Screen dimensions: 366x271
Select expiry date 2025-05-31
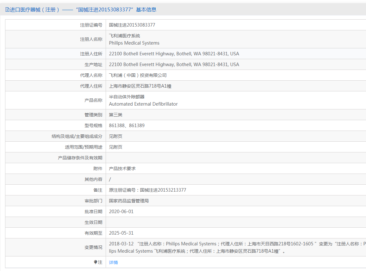tap(121, 233)
